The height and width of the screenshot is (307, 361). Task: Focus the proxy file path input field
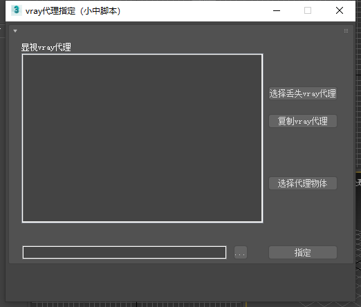click(x=124, y=252)
